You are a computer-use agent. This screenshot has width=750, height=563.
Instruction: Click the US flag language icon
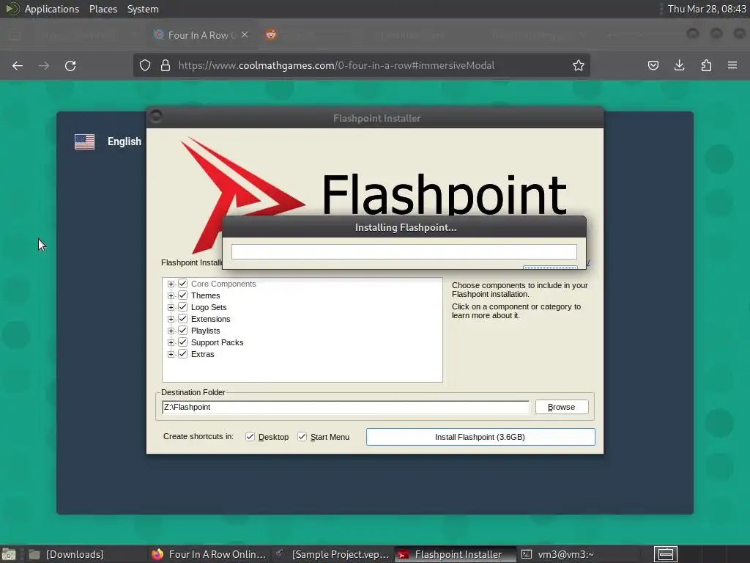pos(85,141)
